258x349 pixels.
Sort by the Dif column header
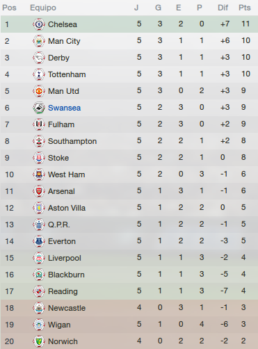(x=223, y=8)
